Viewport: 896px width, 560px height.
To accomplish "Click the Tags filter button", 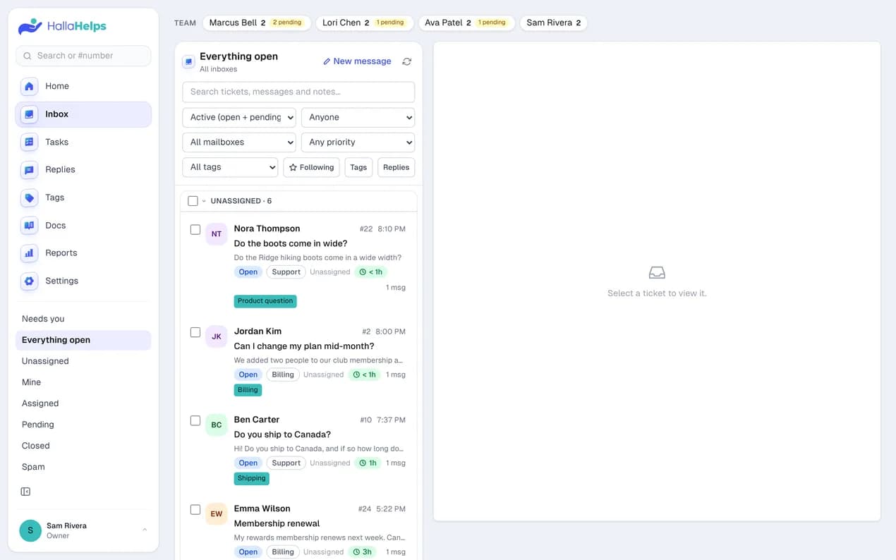I will [x=358, y=167].
